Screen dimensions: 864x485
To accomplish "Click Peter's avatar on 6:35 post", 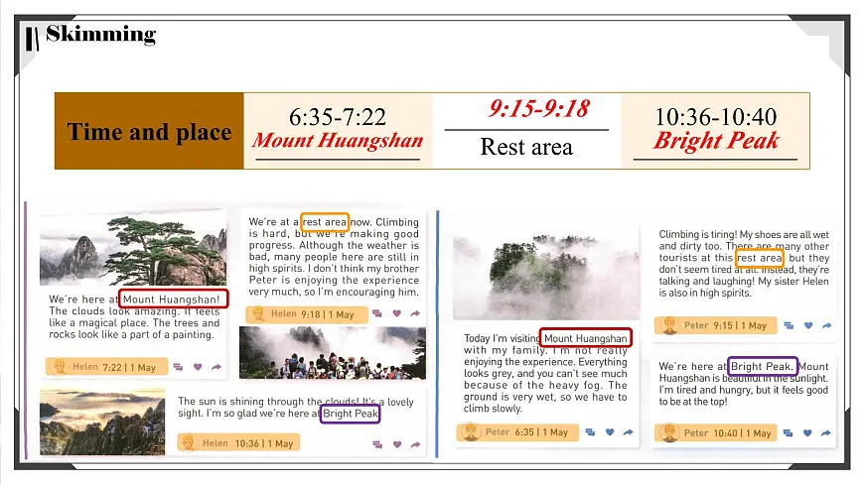I will point(471,432).
